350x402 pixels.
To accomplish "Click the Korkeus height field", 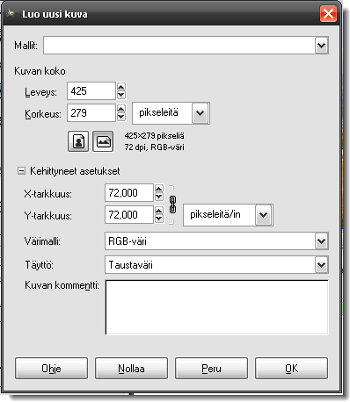I will click(x=91, y=112).
